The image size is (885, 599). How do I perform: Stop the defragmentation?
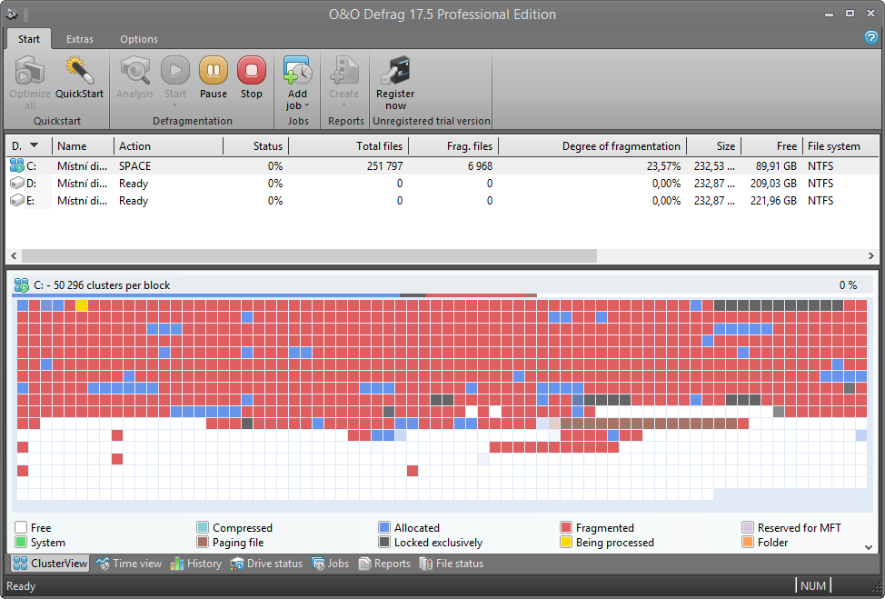tap(251, 78)
